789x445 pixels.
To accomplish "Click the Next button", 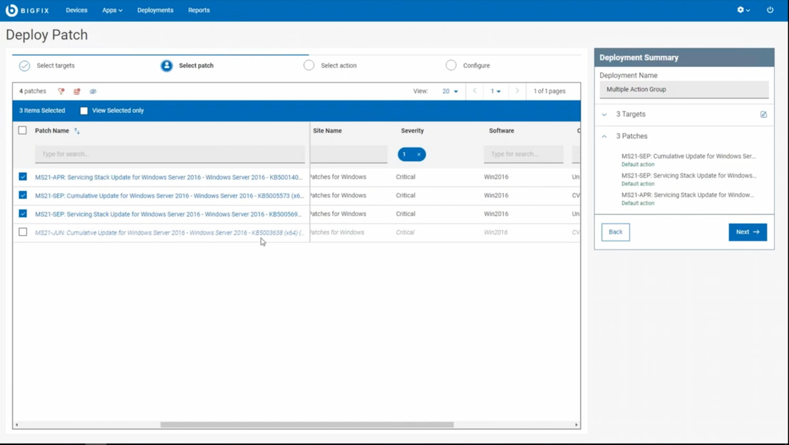I will click(x=747, y=232).
